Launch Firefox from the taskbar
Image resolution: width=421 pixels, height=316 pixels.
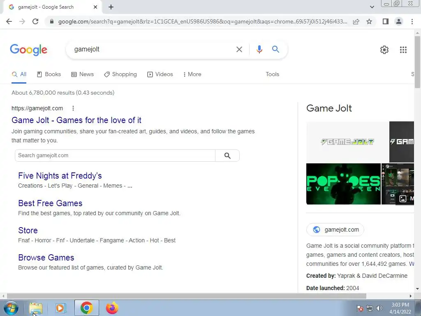tap(112, 308)
